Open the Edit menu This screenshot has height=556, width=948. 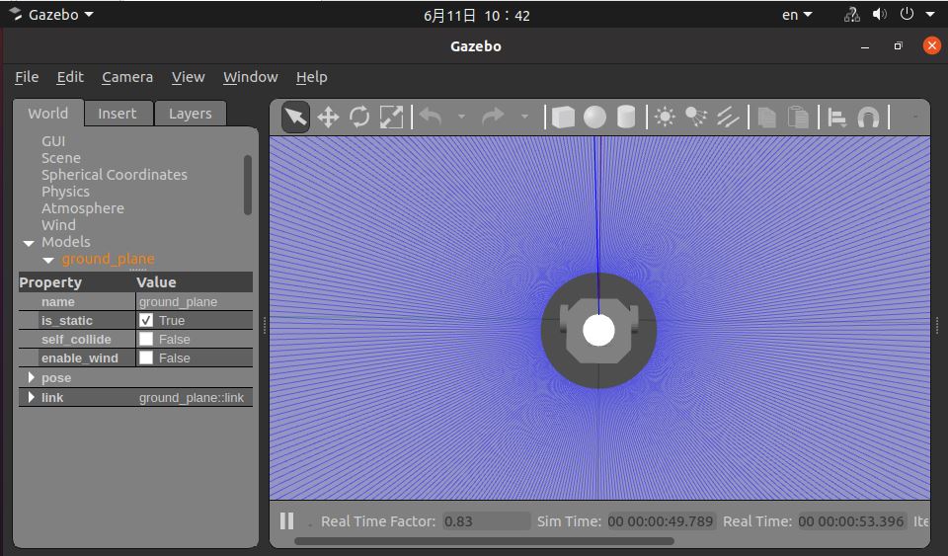(70, 77)
